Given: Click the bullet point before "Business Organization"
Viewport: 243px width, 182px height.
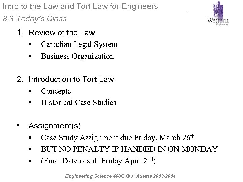Looking at the screenshot, I should 30,56.
